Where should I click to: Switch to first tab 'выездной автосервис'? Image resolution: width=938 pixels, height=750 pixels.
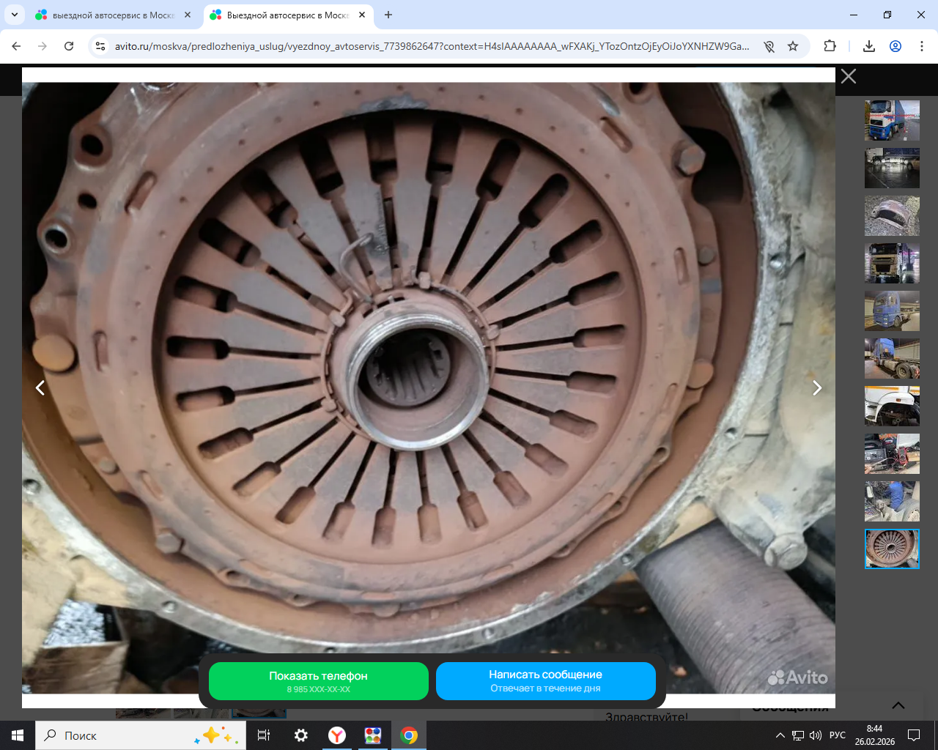110,15
